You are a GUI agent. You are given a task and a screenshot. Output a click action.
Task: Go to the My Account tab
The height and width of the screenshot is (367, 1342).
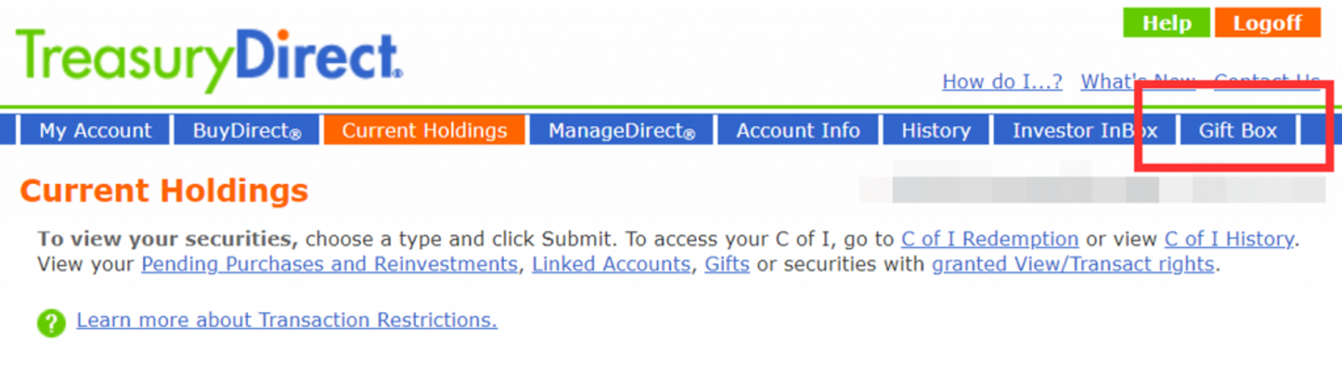[95, 130]
